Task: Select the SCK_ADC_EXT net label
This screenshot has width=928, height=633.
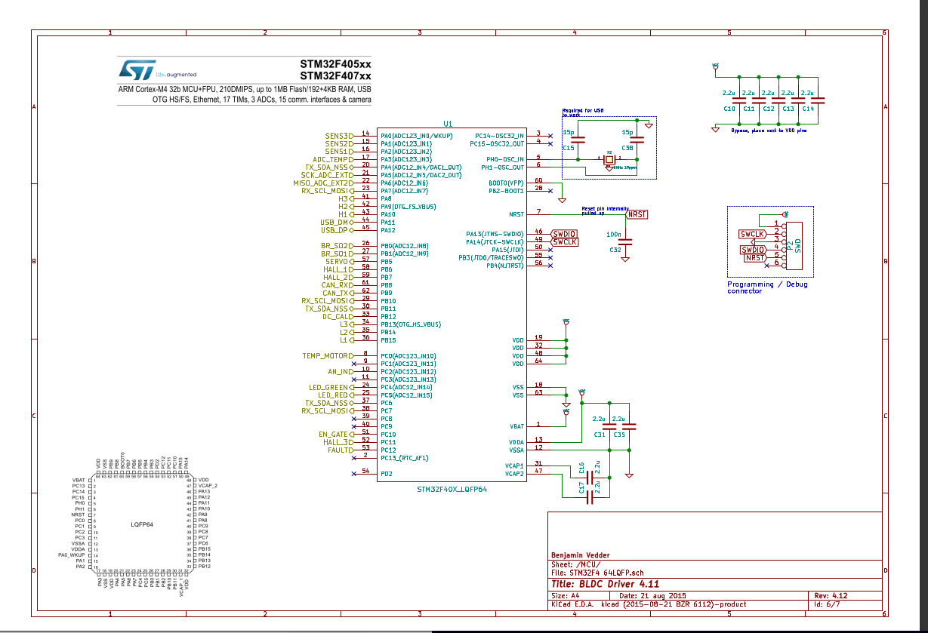Action: (x=327, y=175)
